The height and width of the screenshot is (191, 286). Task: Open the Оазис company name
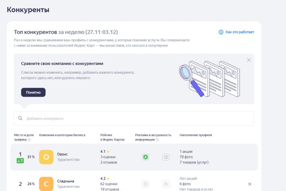62,154
